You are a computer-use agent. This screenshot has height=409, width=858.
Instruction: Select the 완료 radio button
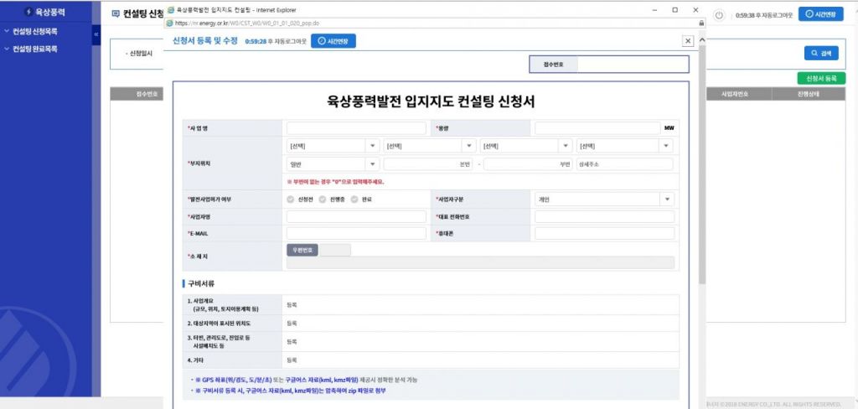pos(354,199)
